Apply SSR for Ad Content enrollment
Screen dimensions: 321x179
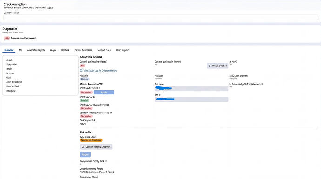(104, 92)
